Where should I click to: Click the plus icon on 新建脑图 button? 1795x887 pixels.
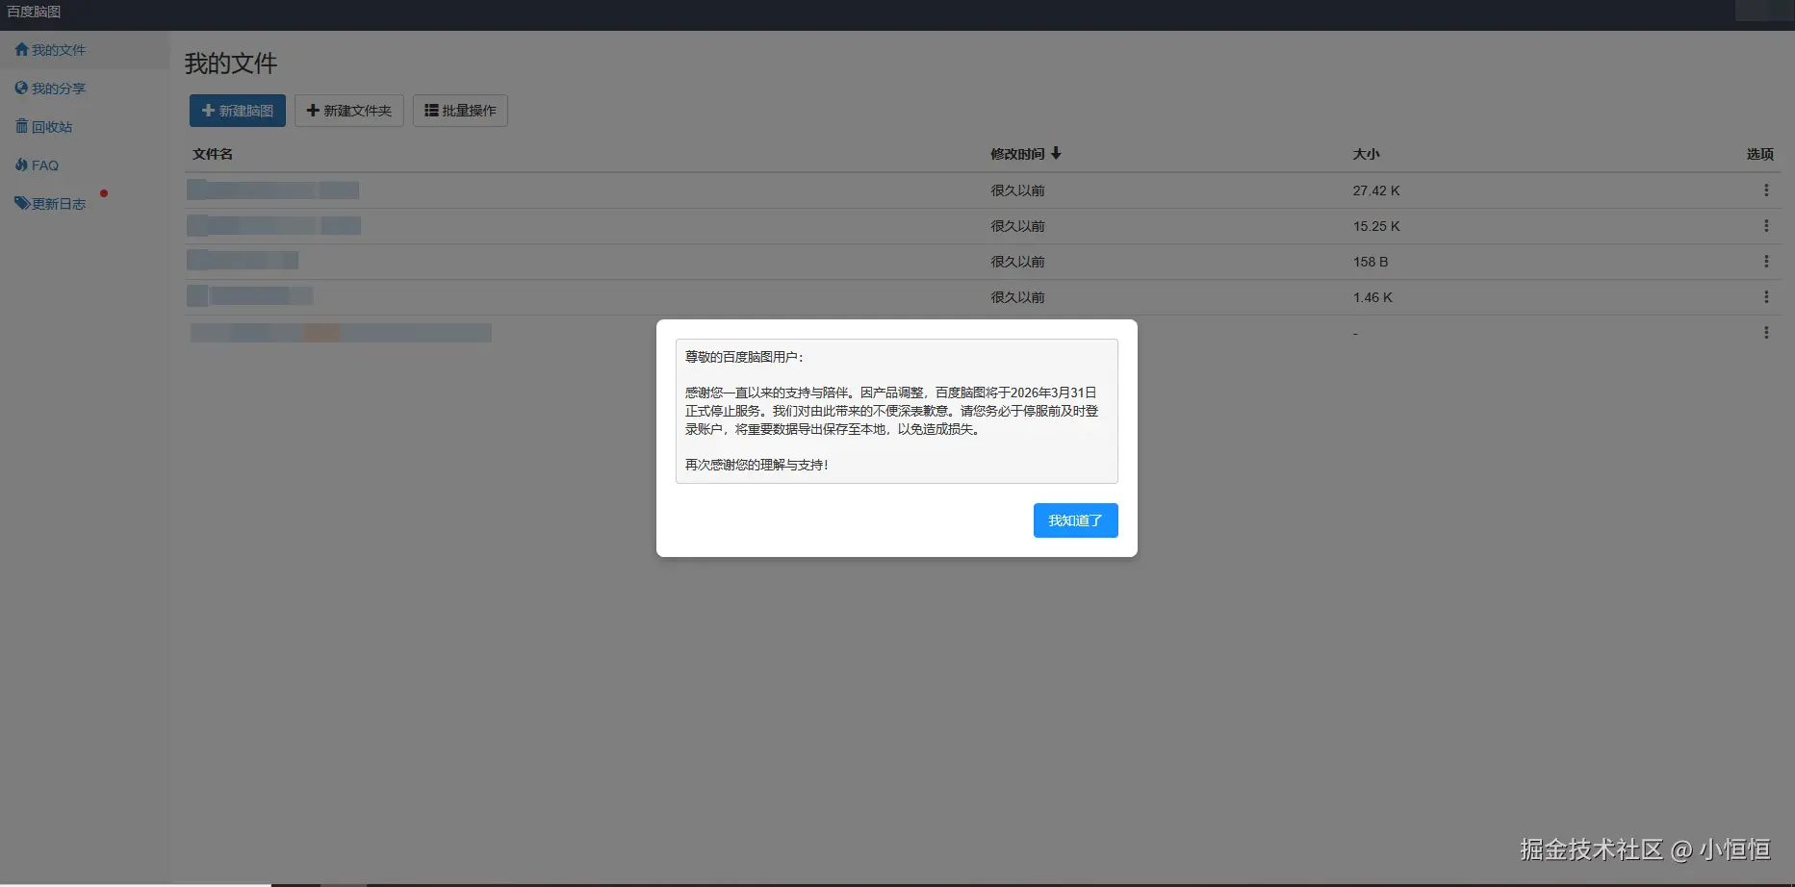(208, 111)
